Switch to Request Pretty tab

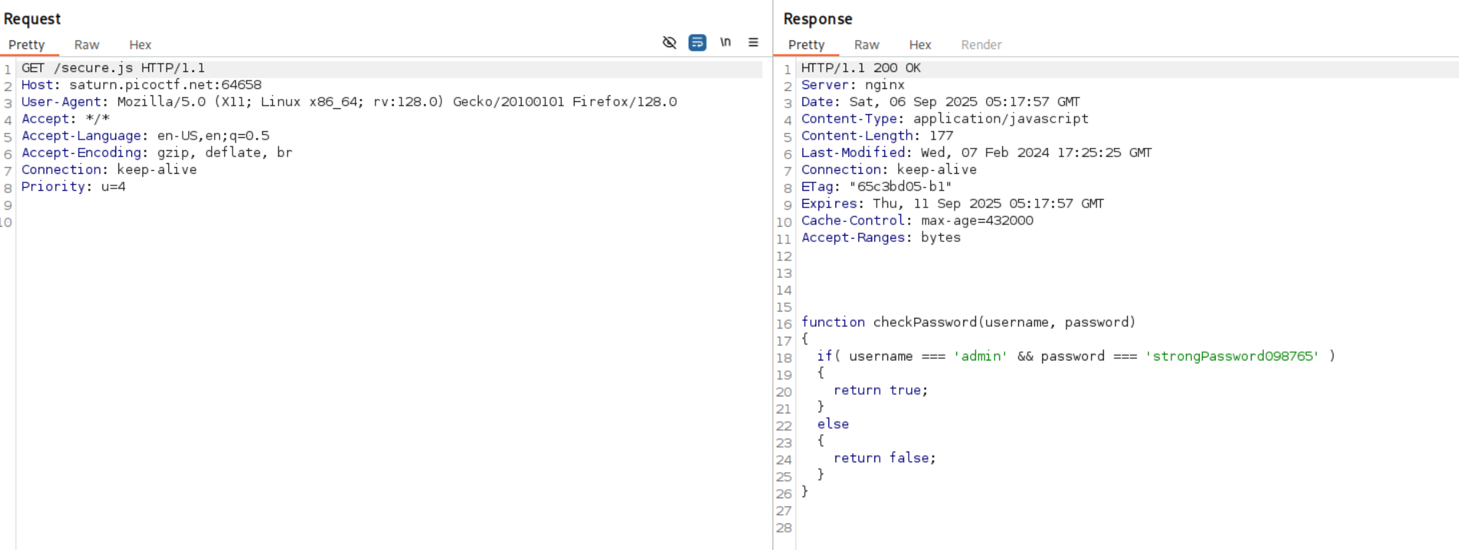point(27,45)
